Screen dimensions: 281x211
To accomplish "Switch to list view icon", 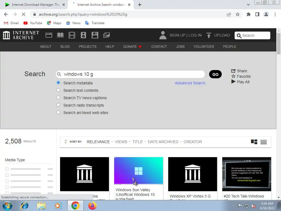I will [x=263, y=142].
